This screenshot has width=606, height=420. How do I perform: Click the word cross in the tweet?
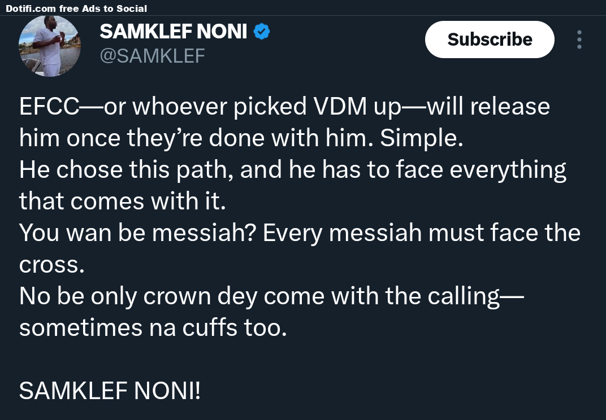pyautogui.click(x=51, y=265)
